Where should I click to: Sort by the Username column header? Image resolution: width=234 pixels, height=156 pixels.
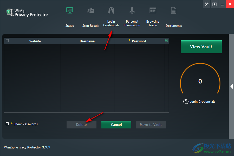tap(87, 41)
